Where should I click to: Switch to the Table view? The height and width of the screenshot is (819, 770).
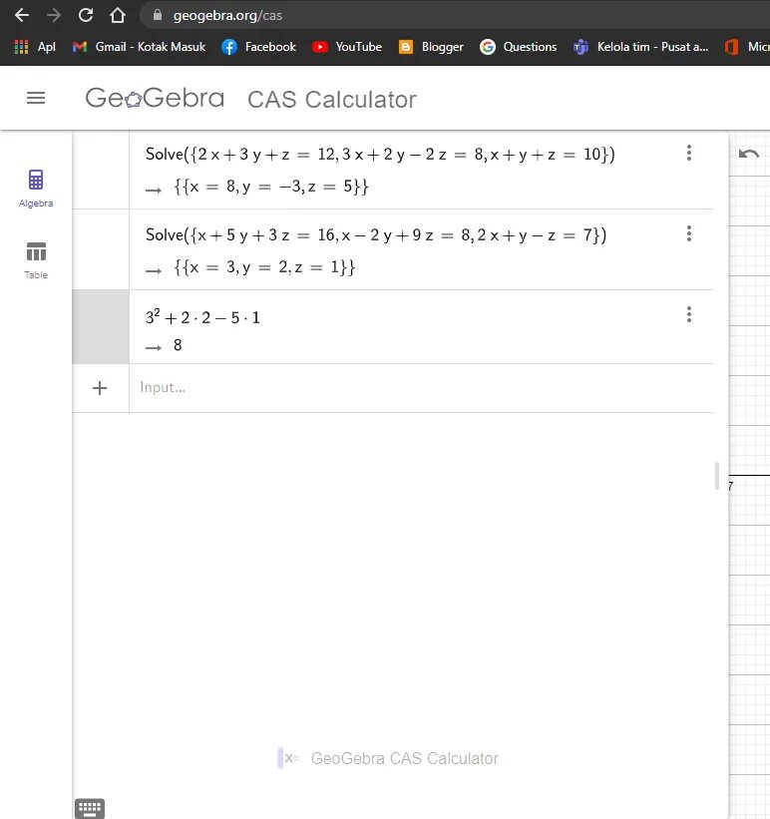pyautogui.click(x=36, y=259)
